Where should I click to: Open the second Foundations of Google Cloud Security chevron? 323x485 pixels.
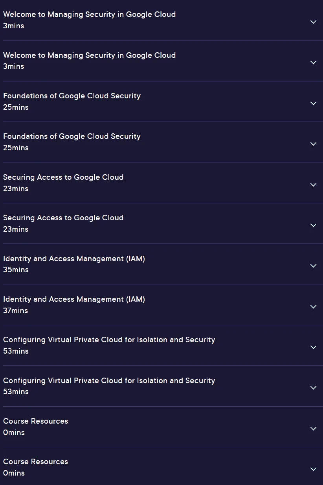click(x=313, y=144)
